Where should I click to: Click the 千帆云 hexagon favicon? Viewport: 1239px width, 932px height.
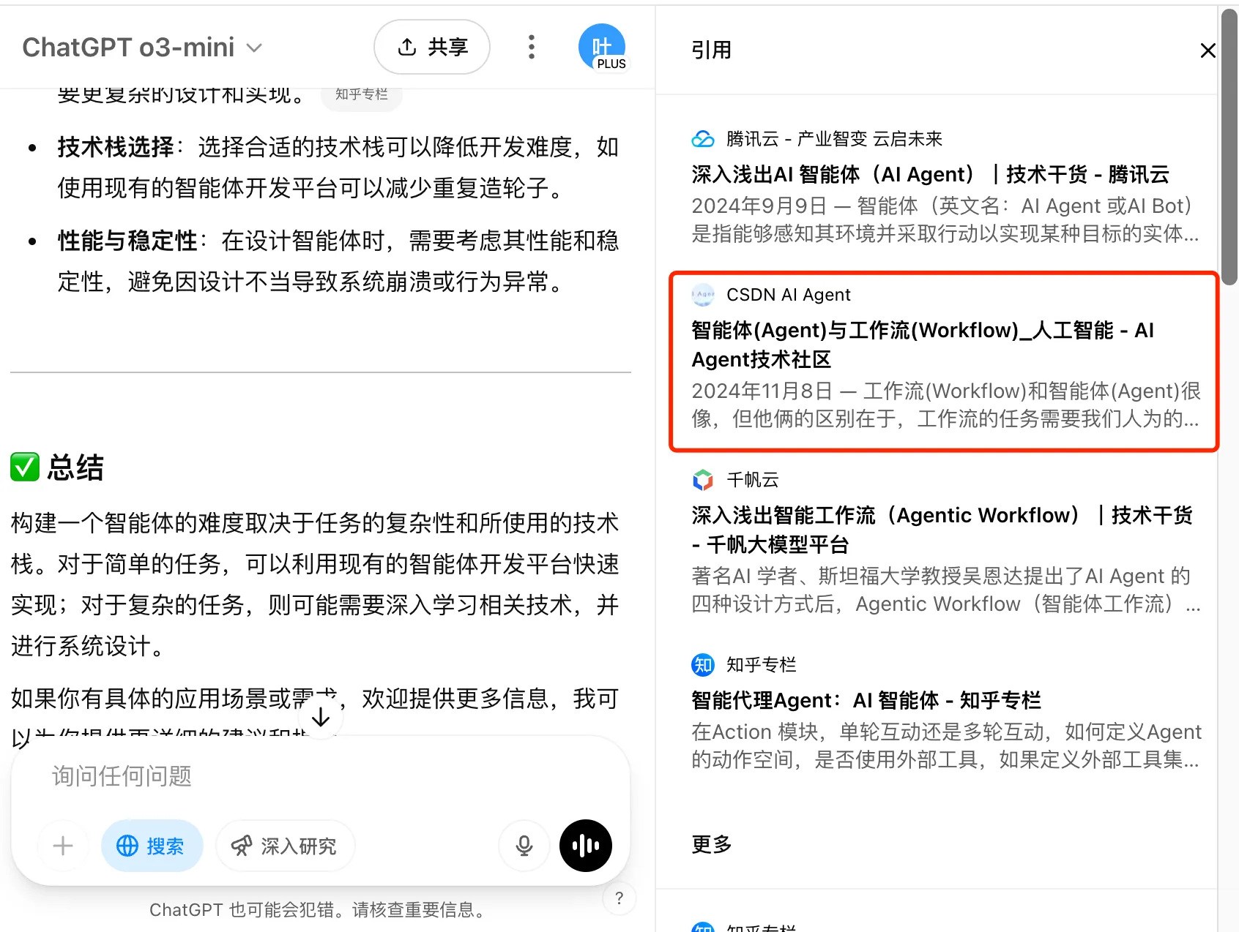703,480
